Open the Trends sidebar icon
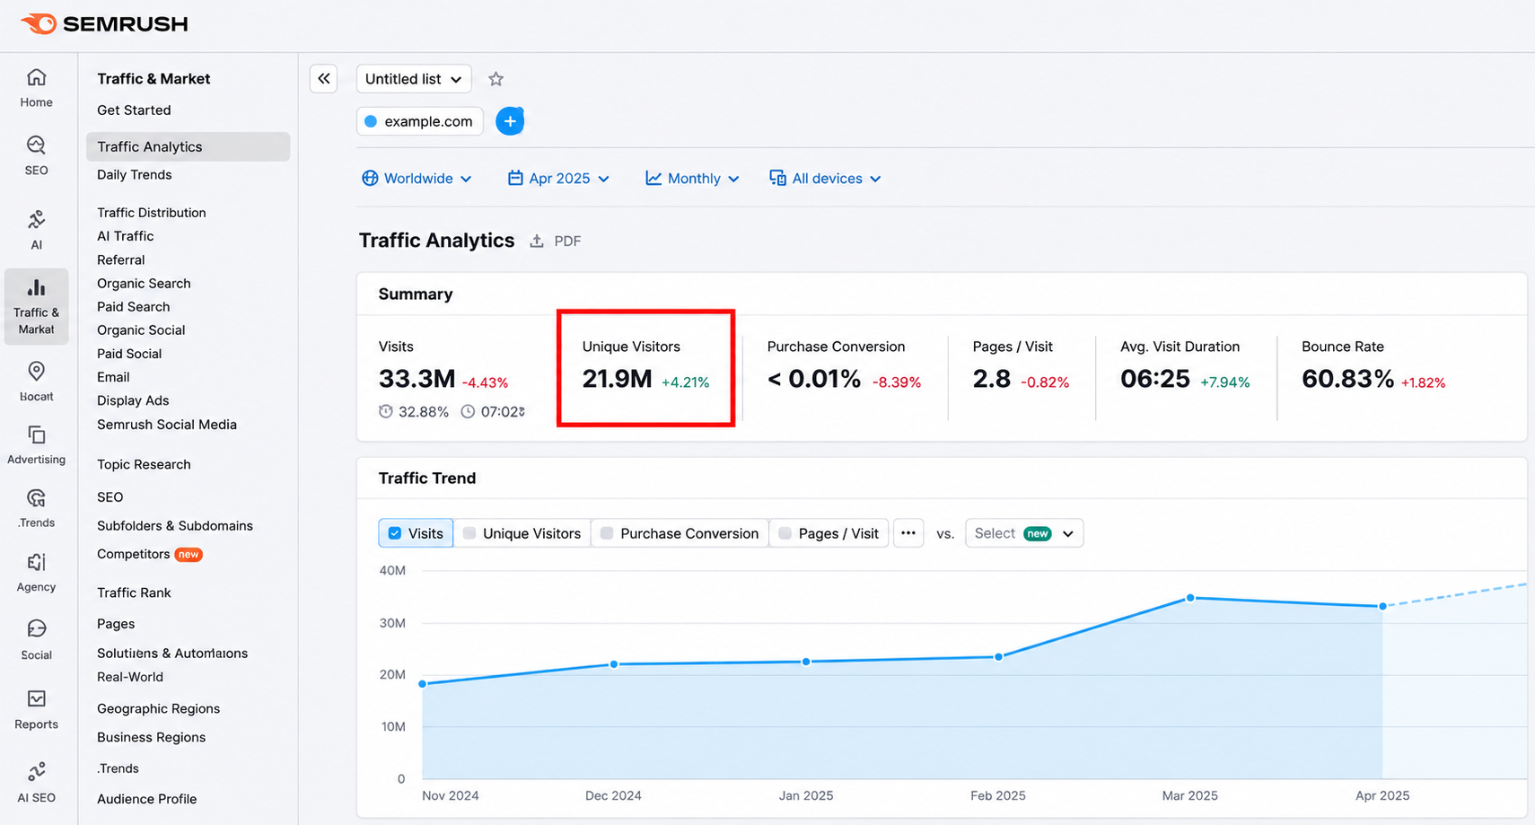Screen dimensions: 1535x825 point(36,498)
